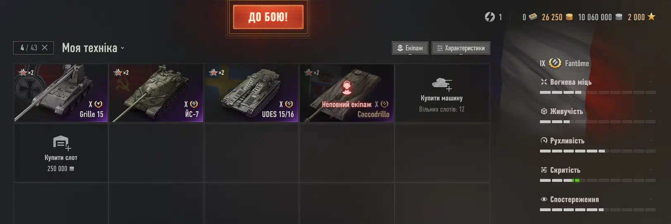Click the gold coins currency icon
671x224 pixels.
pyautogui.click(x=569, y=17)
